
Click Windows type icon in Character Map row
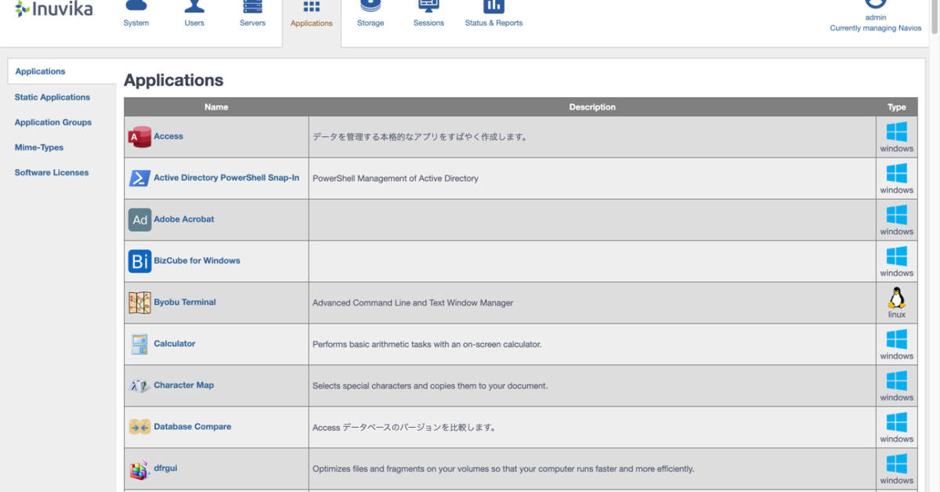point(896,380)
